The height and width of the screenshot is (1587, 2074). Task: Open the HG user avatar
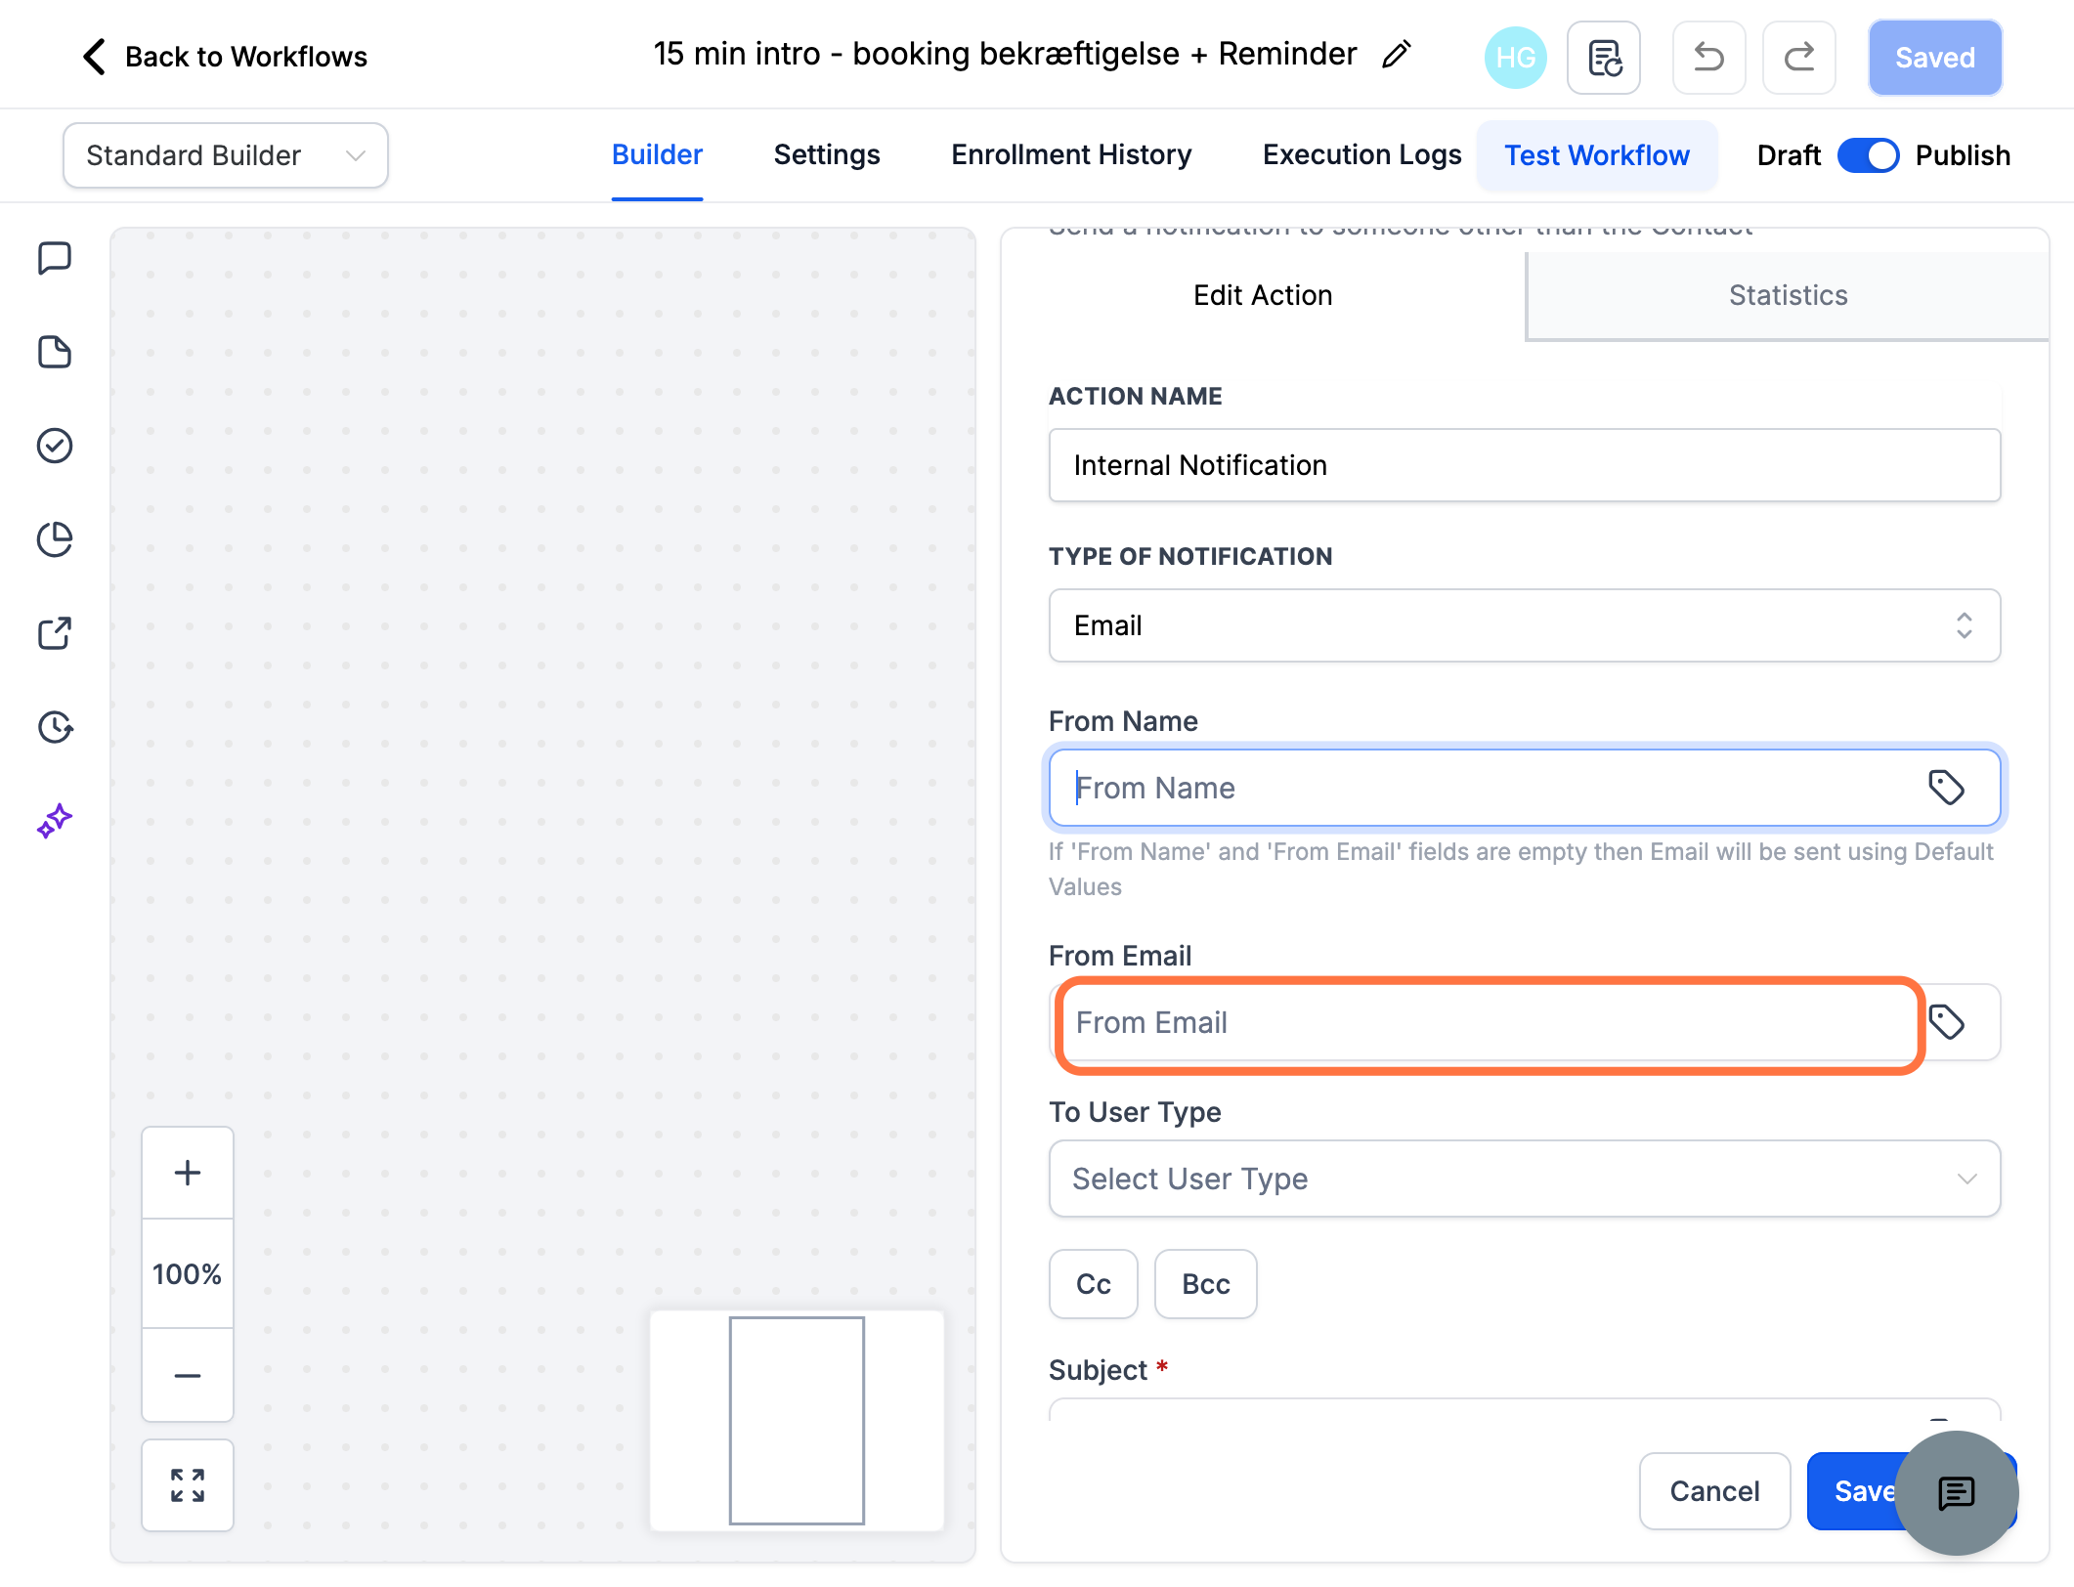pos(1515,58)
